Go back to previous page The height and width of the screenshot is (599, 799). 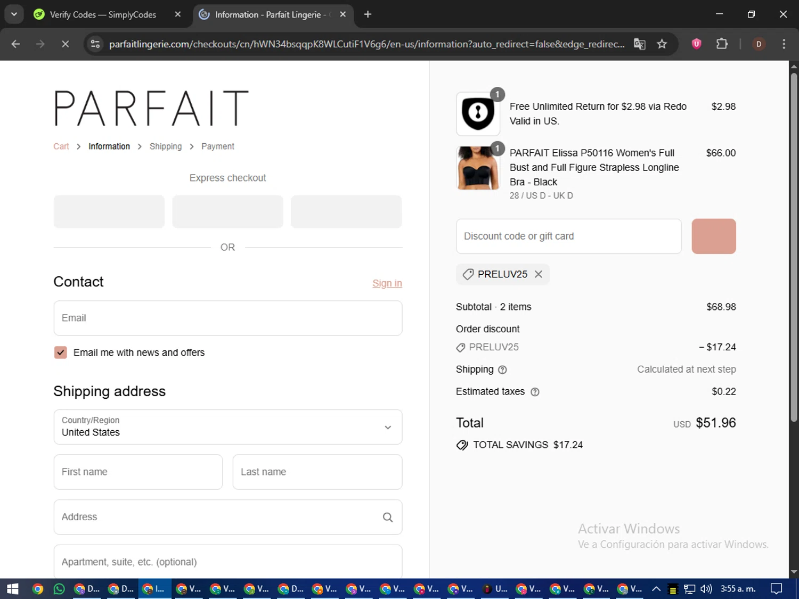coord(15,44)
